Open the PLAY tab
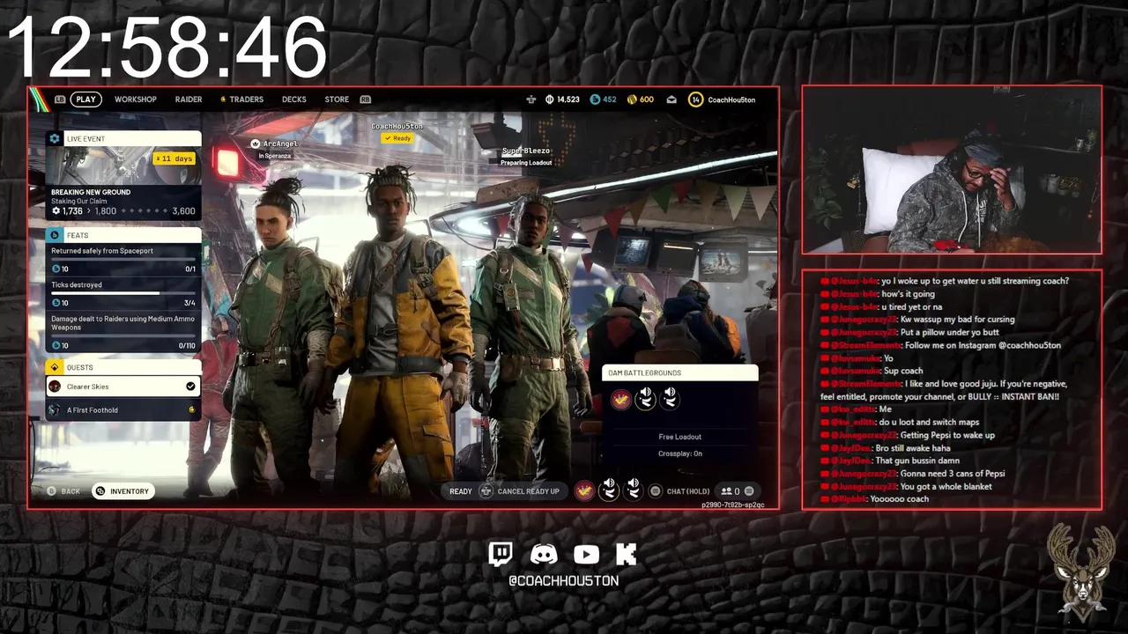Screen dimensions: 1128x634 (85, 100)
